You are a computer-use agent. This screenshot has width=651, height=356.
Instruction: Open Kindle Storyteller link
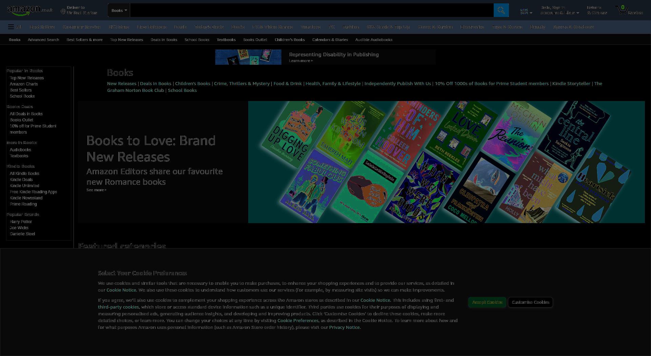click(x=571, y=83)
